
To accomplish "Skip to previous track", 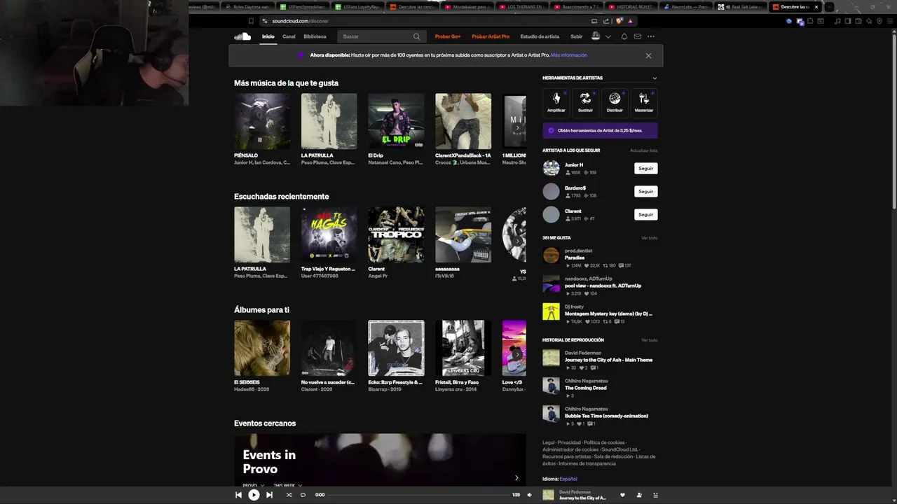I will (238, 495).
